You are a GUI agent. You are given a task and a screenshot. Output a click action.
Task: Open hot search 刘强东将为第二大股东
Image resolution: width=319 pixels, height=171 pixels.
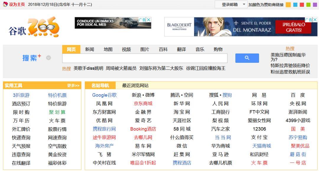coord(161,68)
